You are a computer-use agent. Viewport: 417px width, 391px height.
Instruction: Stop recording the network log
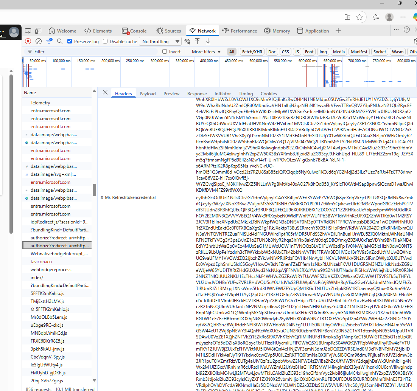coord(28,41)
